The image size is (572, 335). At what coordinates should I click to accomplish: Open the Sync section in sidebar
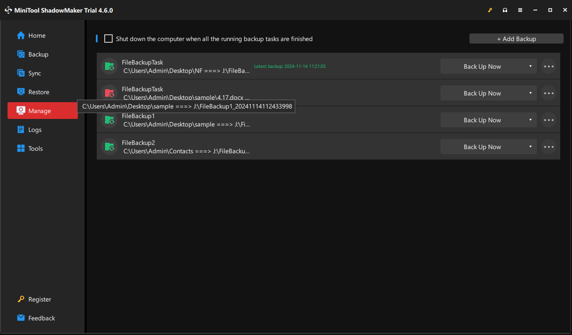pyautogui.click(x=34, y=73)
